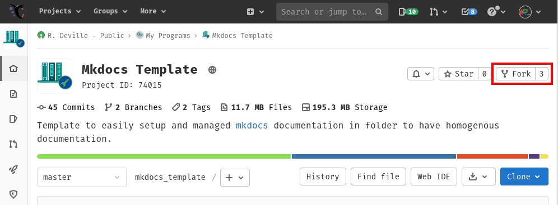Open Security shield icon in sidebar
The image size is (558, 205).
coord(13,194)
